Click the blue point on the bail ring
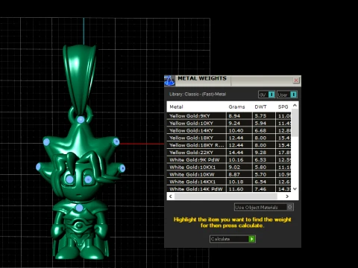Screen dimensions: 358x268 (x=81, y=120)
